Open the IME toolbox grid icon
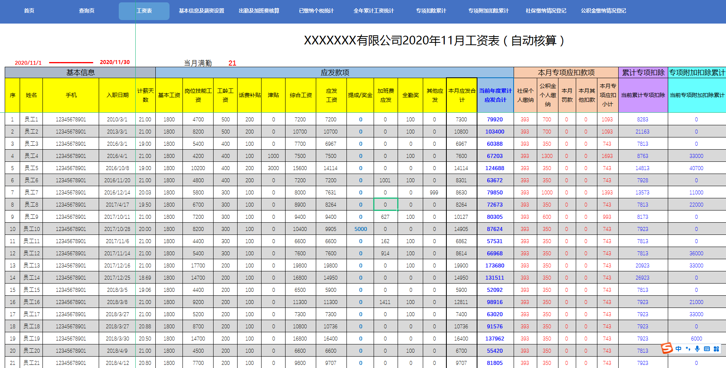Screen dimensions: 726x368 [x=716, y=349]
